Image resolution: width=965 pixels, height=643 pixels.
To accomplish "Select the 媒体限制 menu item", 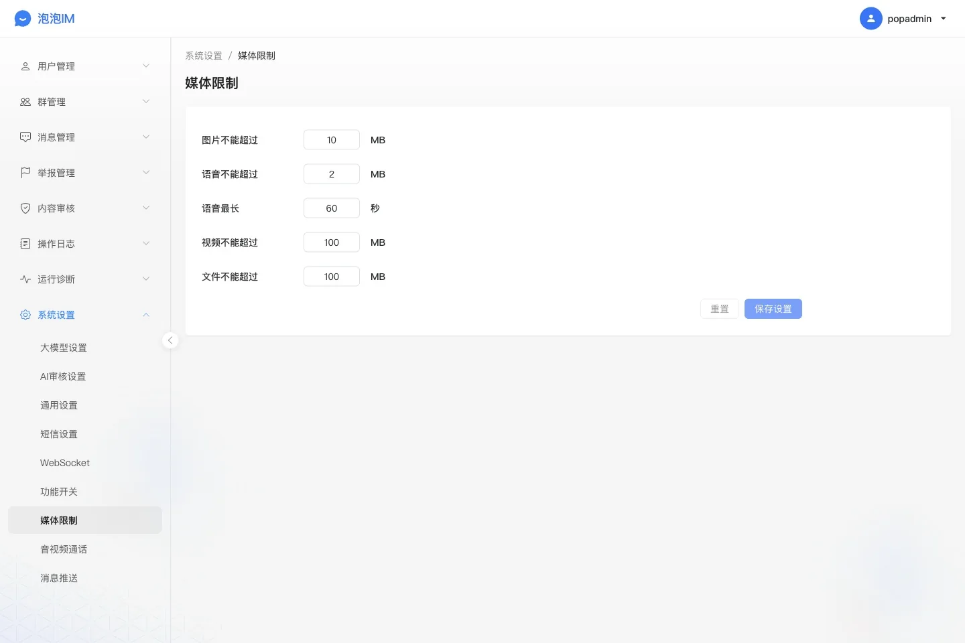I will (x=85, y=520).
